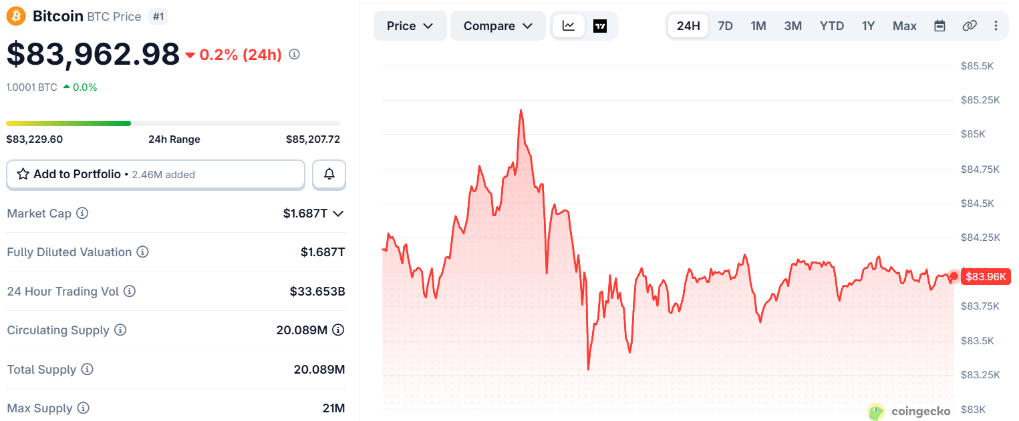Click info icon next to 20.089M circulating value
Image resolution: width=1019 pixels, height=421 pixels.
point(338,330)
